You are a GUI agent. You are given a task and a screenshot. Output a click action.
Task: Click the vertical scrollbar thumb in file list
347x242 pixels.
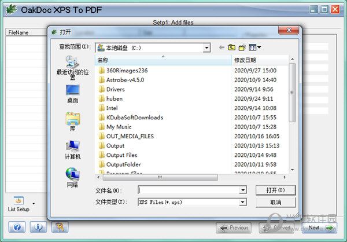pos(292,93)
